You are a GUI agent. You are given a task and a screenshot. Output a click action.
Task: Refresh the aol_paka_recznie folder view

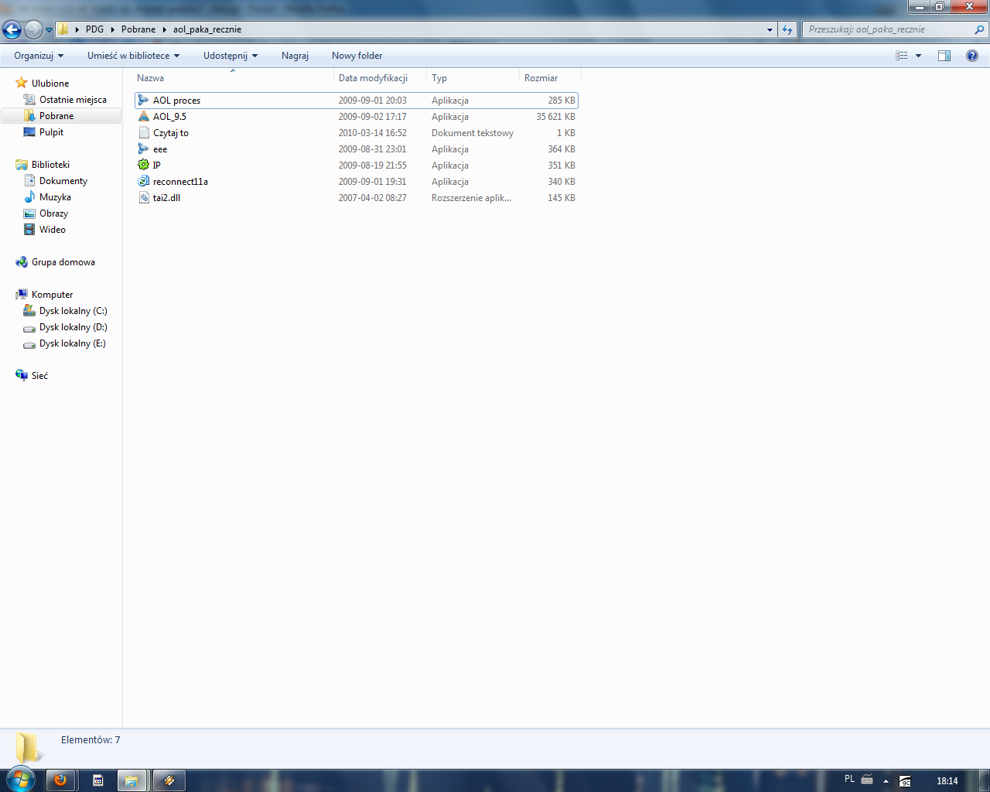[787, 29]
